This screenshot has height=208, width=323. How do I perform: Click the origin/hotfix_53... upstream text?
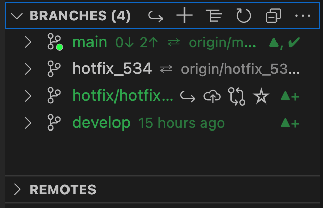click(240, 69)
